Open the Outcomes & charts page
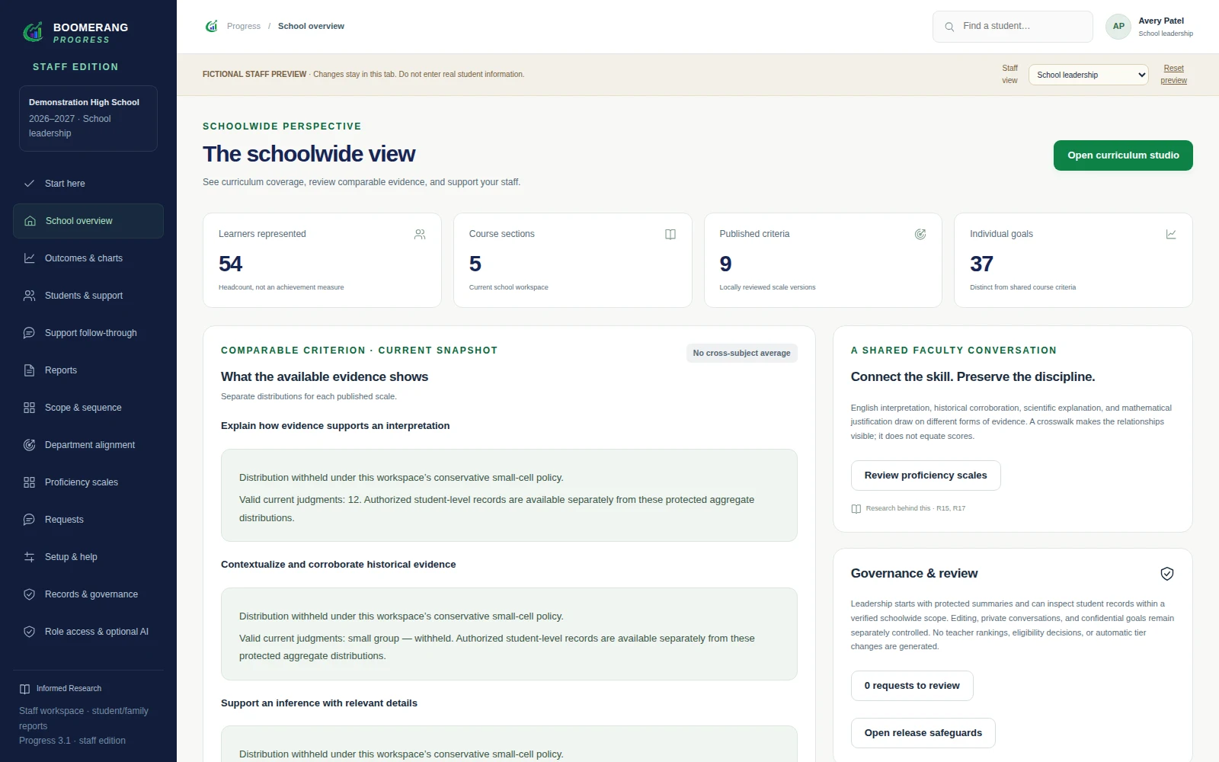1219x762 pixels. pyautogui.click(x=88, y=258)
